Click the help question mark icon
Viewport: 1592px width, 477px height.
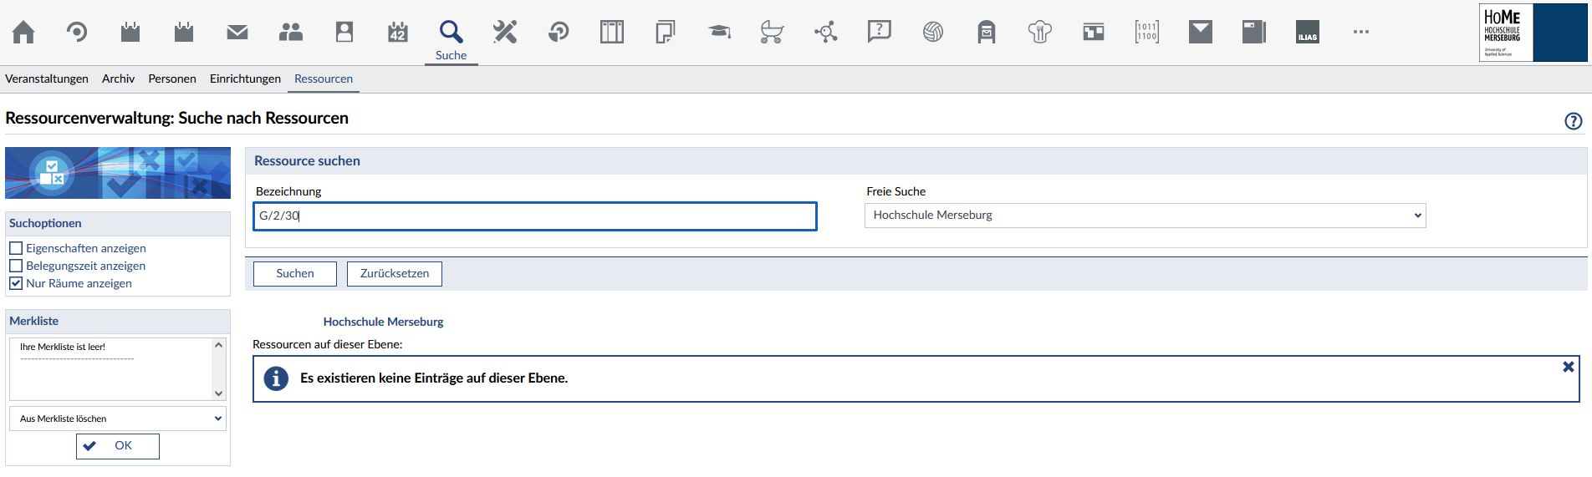click(1573, 121)
